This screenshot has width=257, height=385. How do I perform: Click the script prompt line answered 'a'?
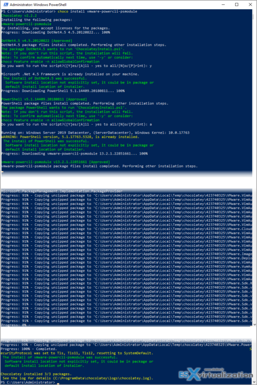point(77,124)
